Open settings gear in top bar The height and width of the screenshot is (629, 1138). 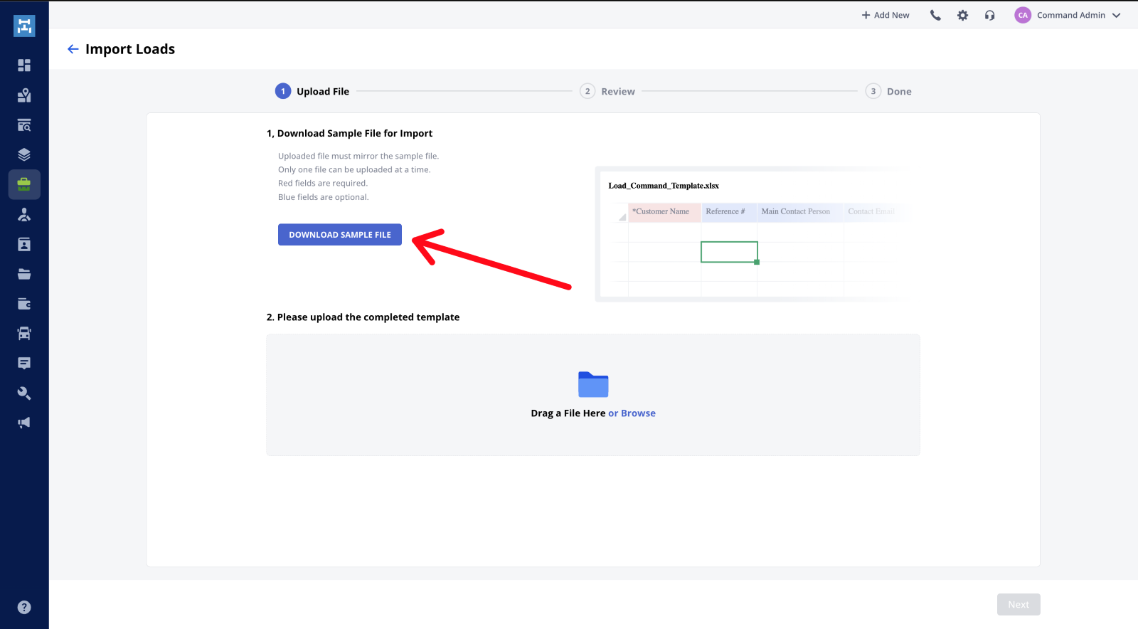pyautogui.click(x=962, y=15)
